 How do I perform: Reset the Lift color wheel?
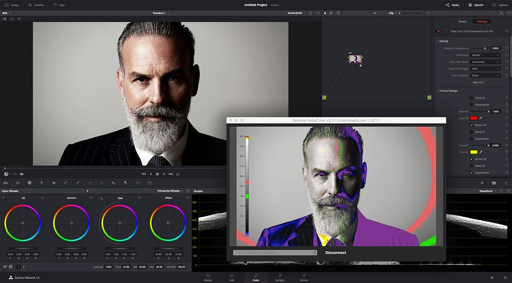click(x=43, y=198)
